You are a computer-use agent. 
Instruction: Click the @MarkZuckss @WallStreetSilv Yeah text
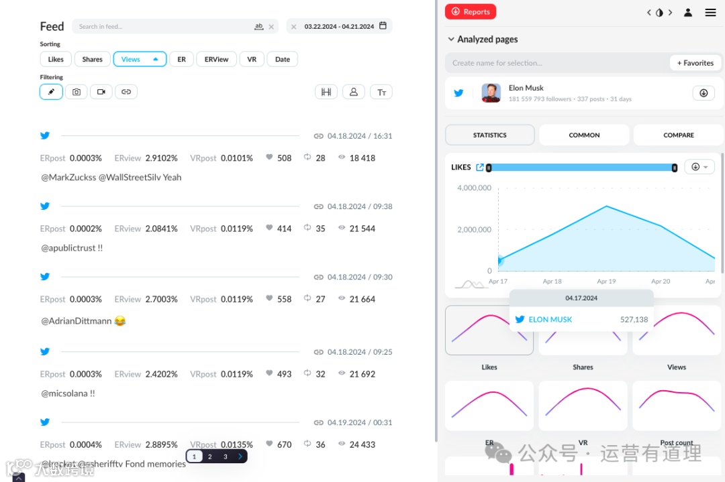(x=111, y=177)
